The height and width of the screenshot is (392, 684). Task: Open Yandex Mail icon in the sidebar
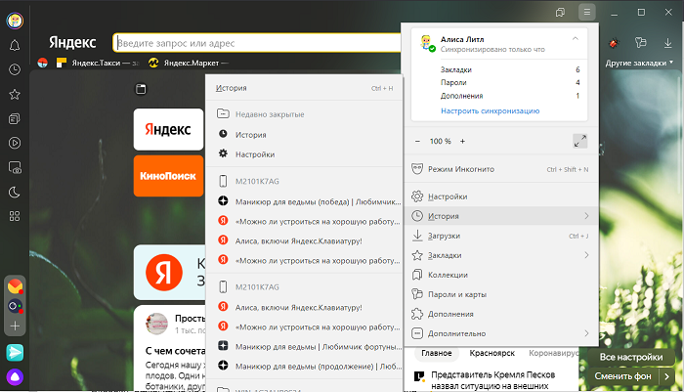15,286
